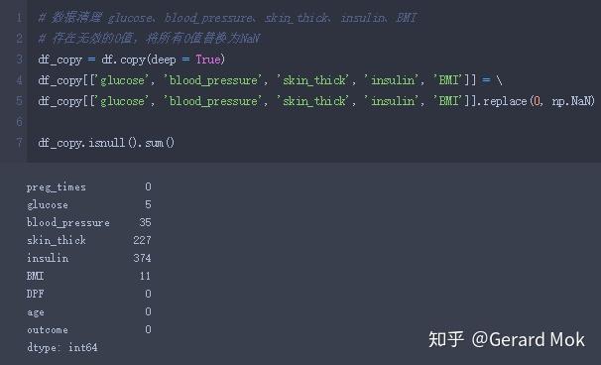Viewport: 601px width, 365px height.
Task: Click line number 1 in the gutter
Action: click(19, 18)
